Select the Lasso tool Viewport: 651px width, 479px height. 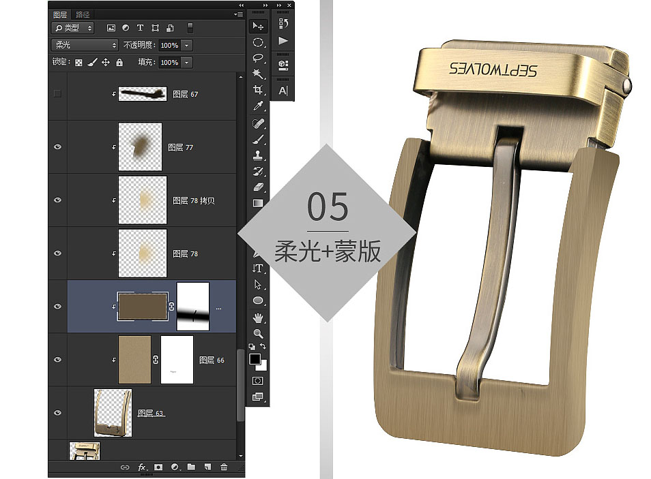(258, 58)
